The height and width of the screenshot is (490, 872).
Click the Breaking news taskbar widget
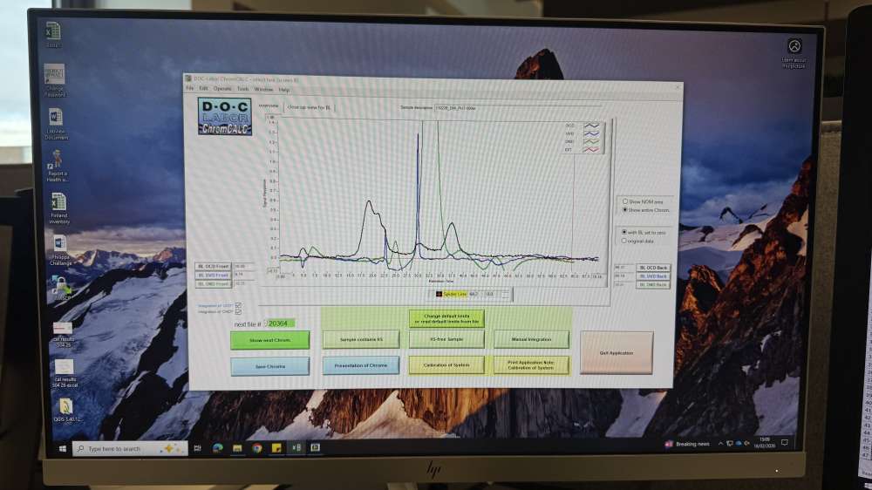(687, 444)
